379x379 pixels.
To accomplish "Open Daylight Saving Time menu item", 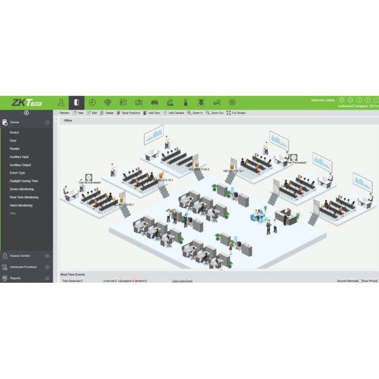I will click(23, 181).
